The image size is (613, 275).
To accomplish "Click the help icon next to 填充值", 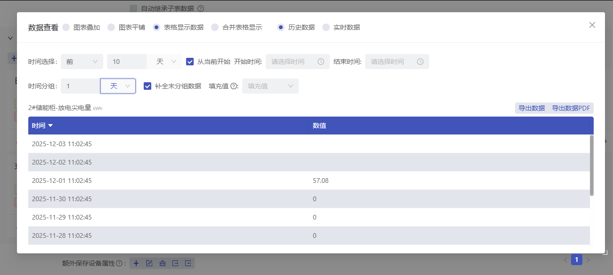I will (233, 86).
